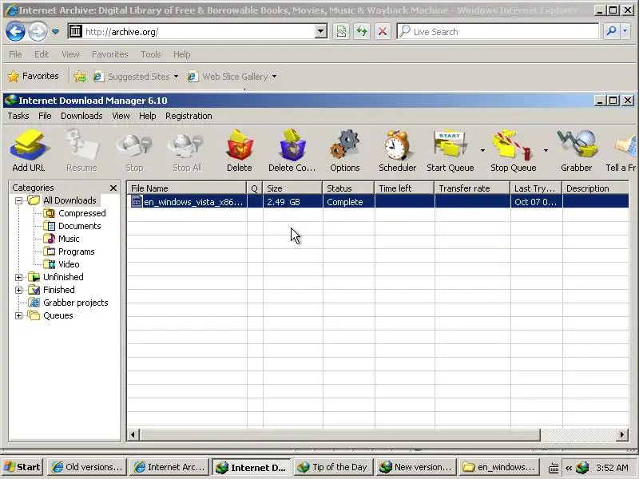The width and height of the screenshot is (639, 479).
Task: Click the Live Search input box
Action: (498, 31)
